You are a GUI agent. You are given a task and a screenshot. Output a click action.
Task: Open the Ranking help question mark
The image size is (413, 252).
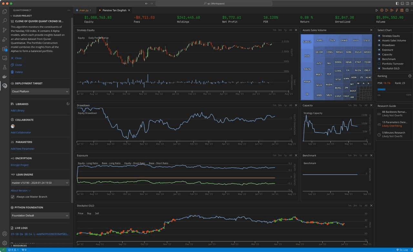point(410,76)
